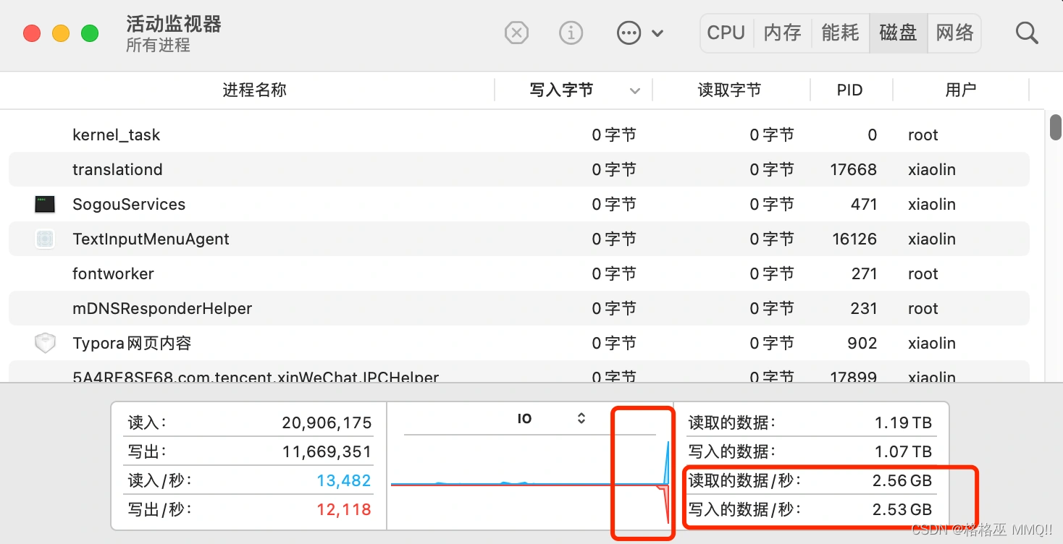Open the process info inspector icon

click(x=571, y=33)
